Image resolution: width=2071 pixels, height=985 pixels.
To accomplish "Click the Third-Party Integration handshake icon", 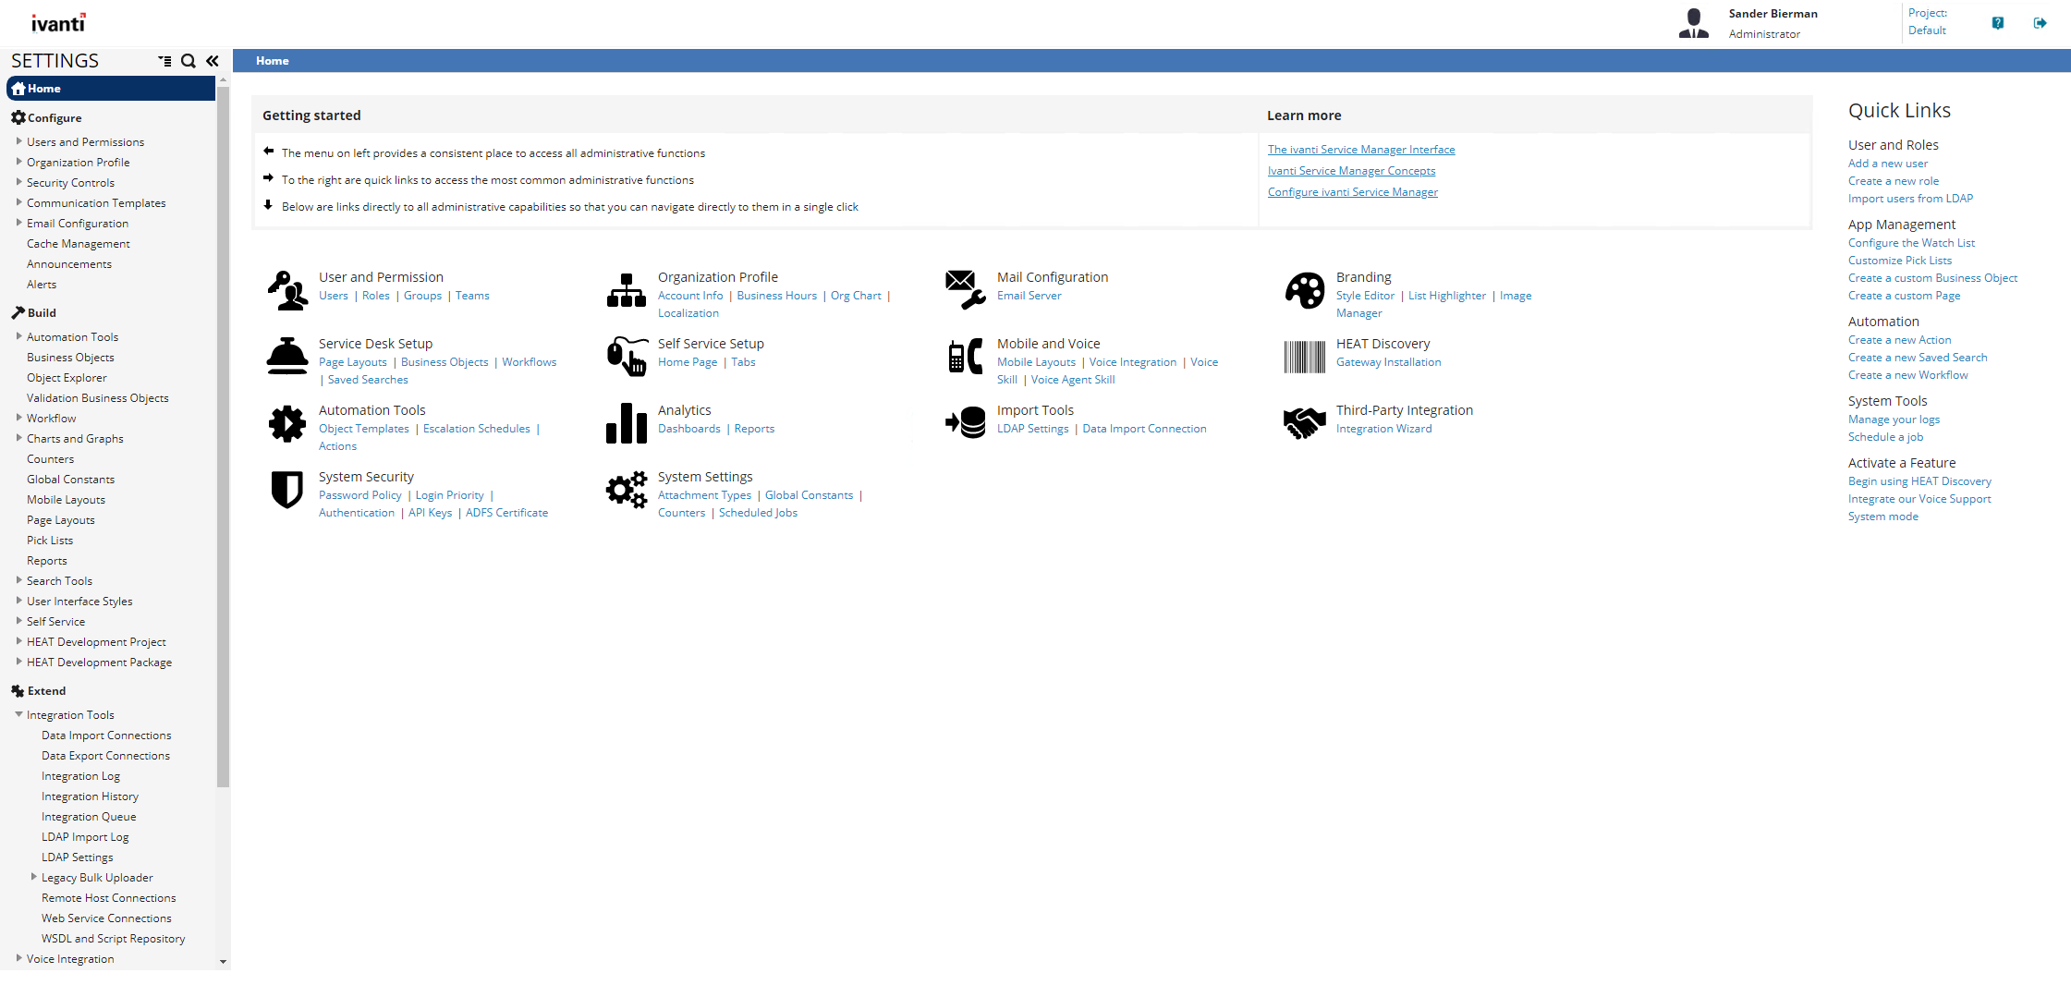I will pos(1305,423).
